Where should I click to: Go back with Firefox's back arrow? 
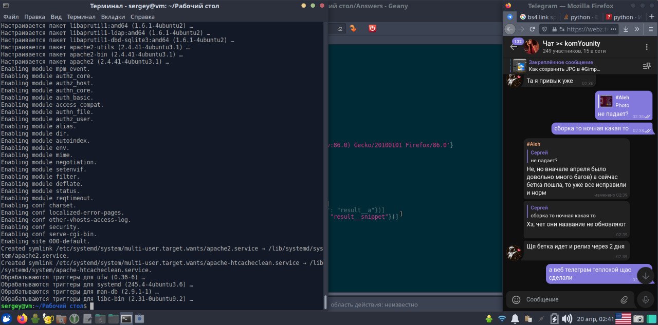tap(510, 29)
